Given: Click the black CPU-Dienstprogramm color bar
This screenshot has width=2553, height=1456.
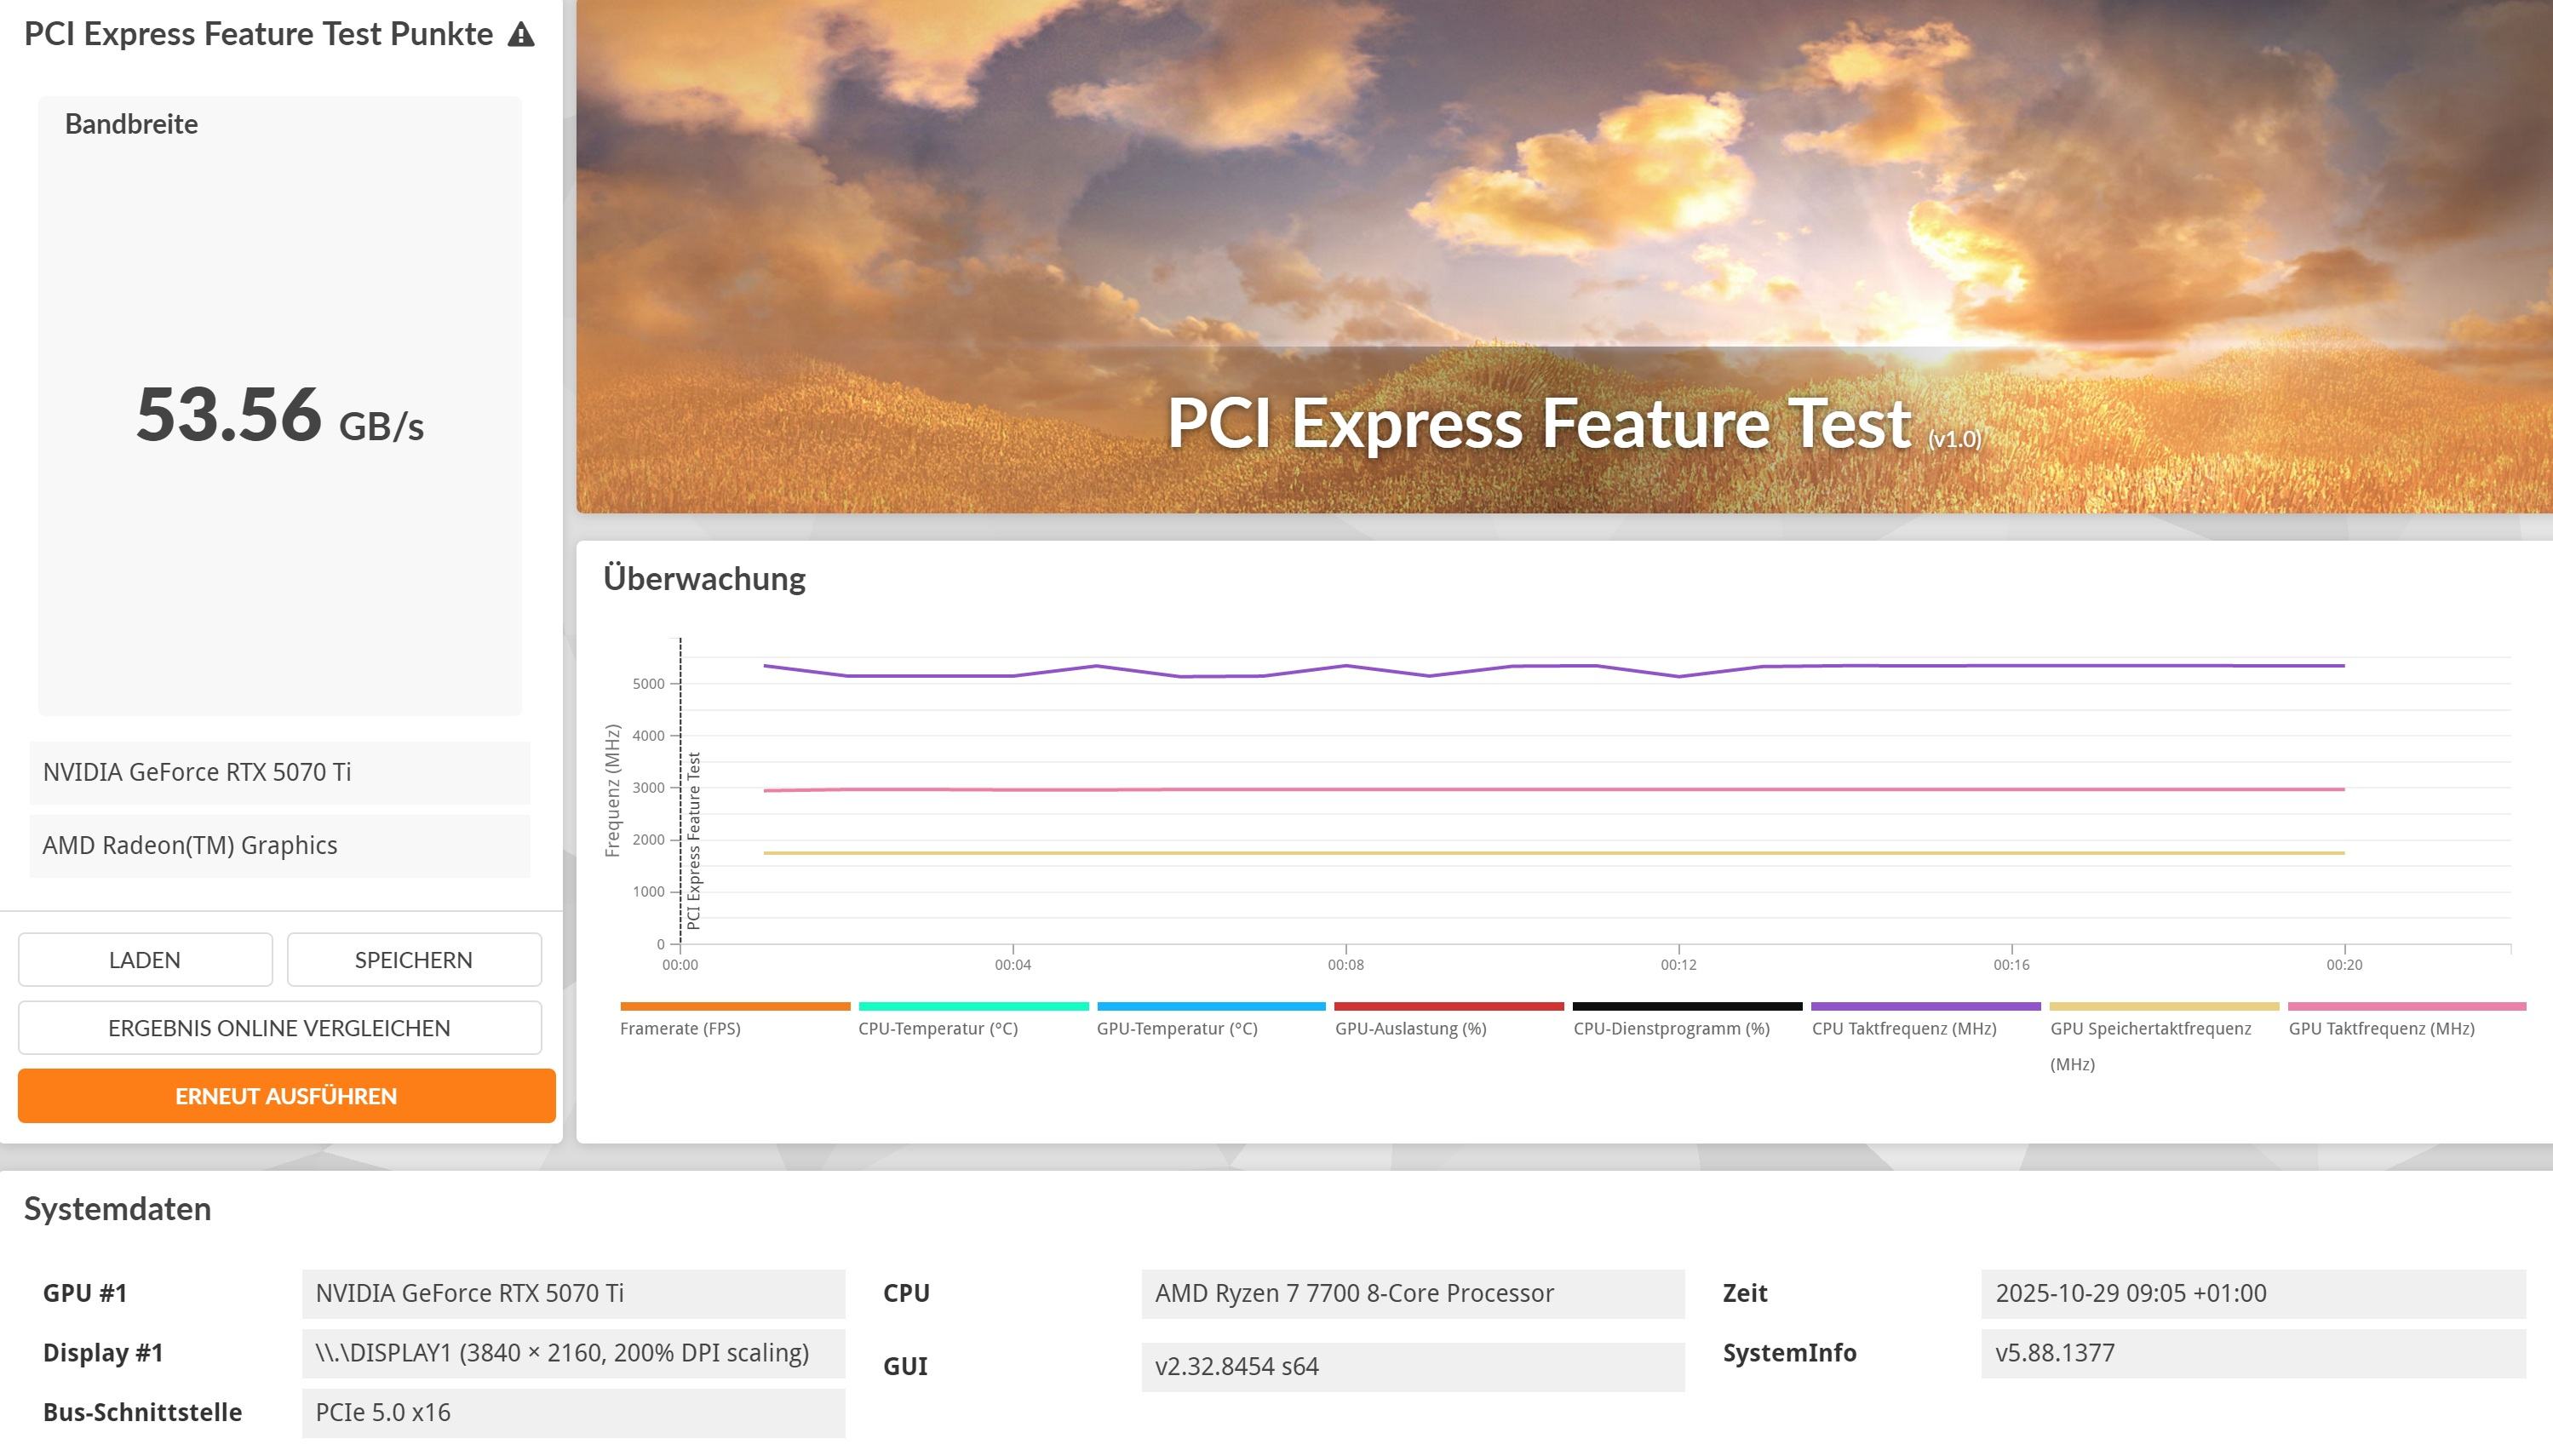Looking at the screenshot, I should pyautogui.click(x=1686, y=1006).
